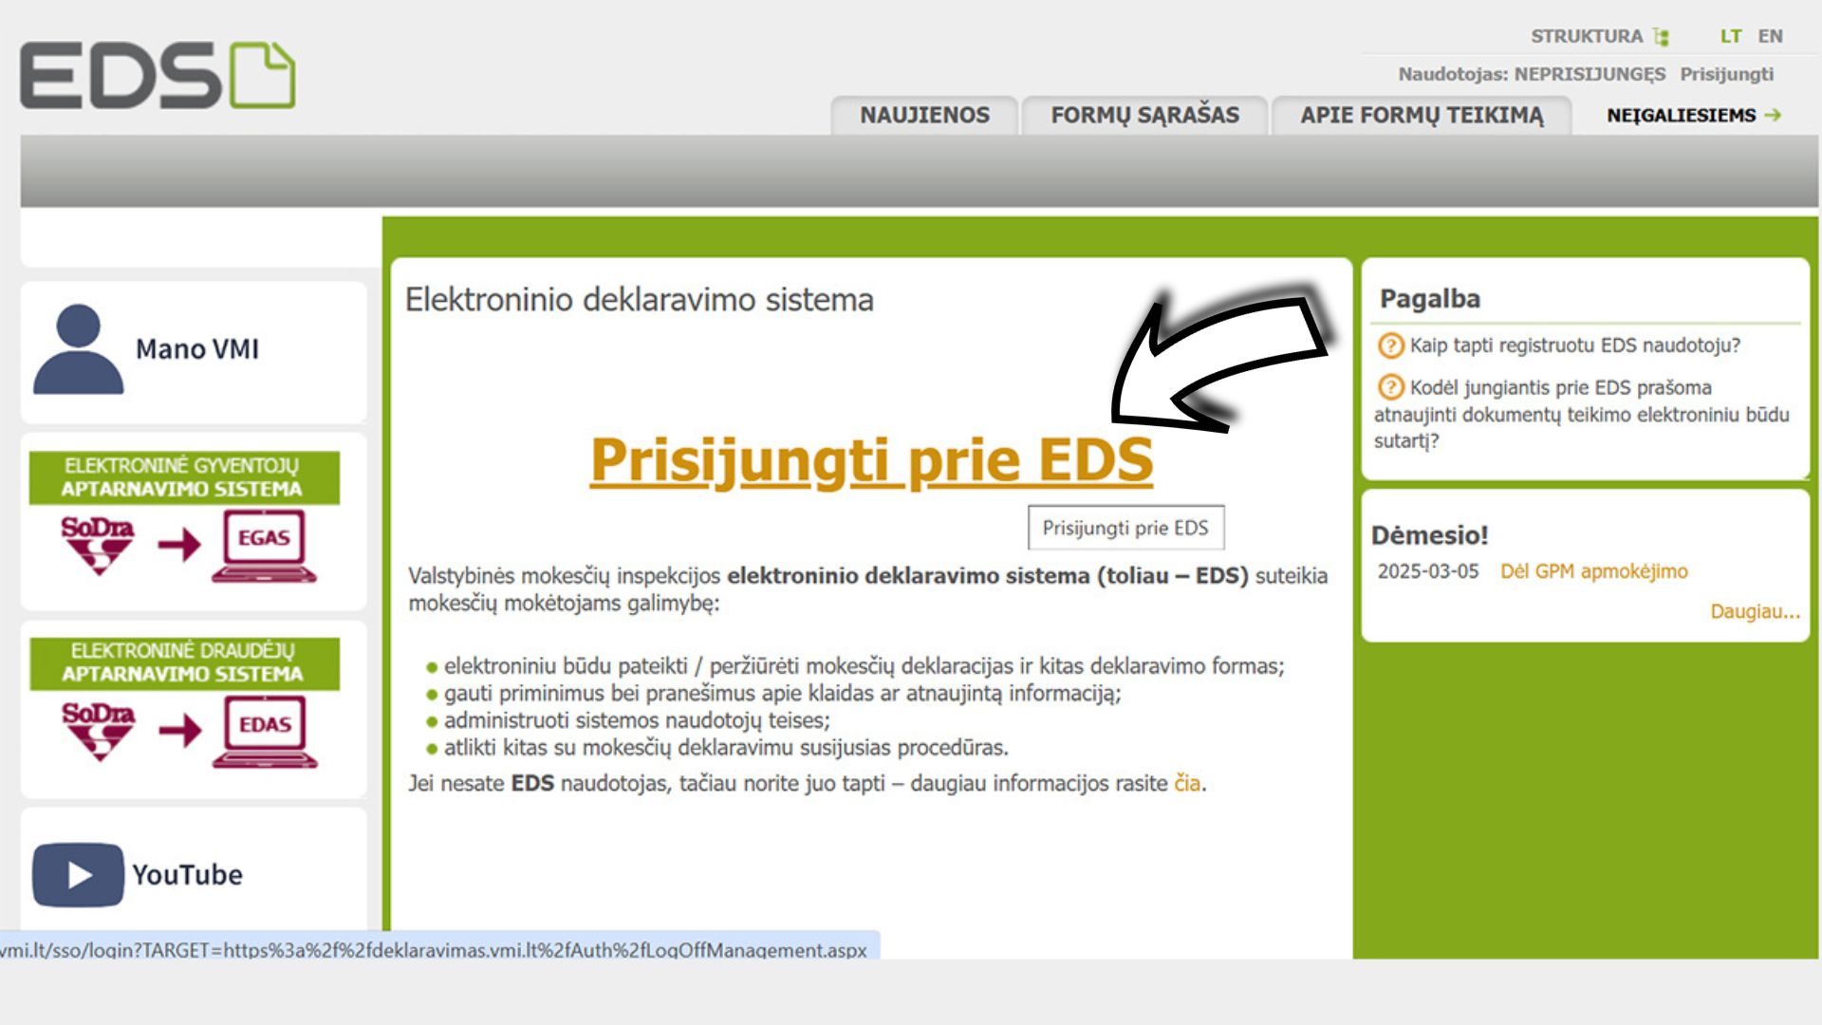The height and width of the screenshot is (1025, 1822).
Task: Click question icon beside 'Kodėl jungiantis'
Action: 1390,387
